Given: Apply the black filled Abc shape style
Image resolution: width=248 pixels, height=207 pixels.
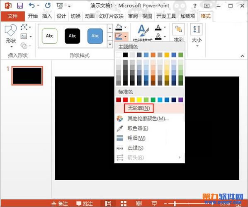Looking at the screenshot, I should tap(72, 36).
